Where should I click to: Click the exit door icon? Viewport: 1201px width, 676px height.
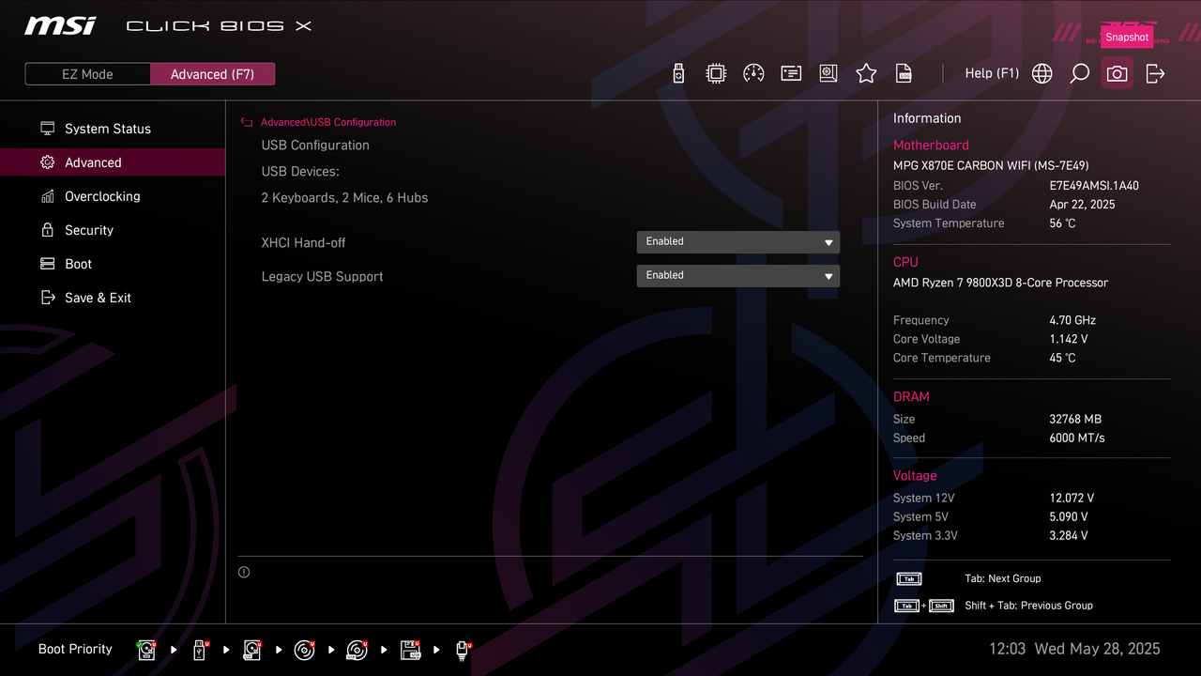(x=1155, y=73)
